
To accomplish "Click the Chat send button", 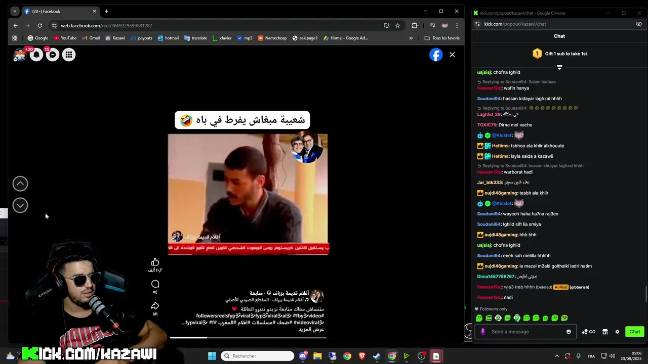I will (635, 332).
